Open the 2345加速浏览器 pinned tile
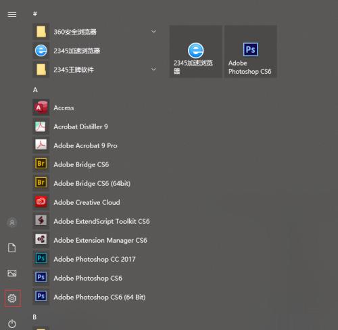338x330 pixels. point(195,51)
